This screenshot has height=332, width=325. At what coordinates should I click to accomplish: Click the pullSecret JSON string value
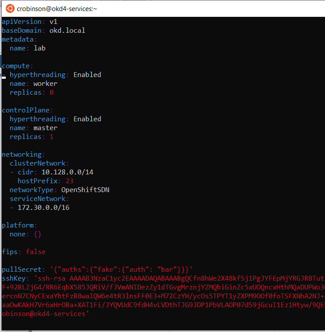(x=121, y=270)
